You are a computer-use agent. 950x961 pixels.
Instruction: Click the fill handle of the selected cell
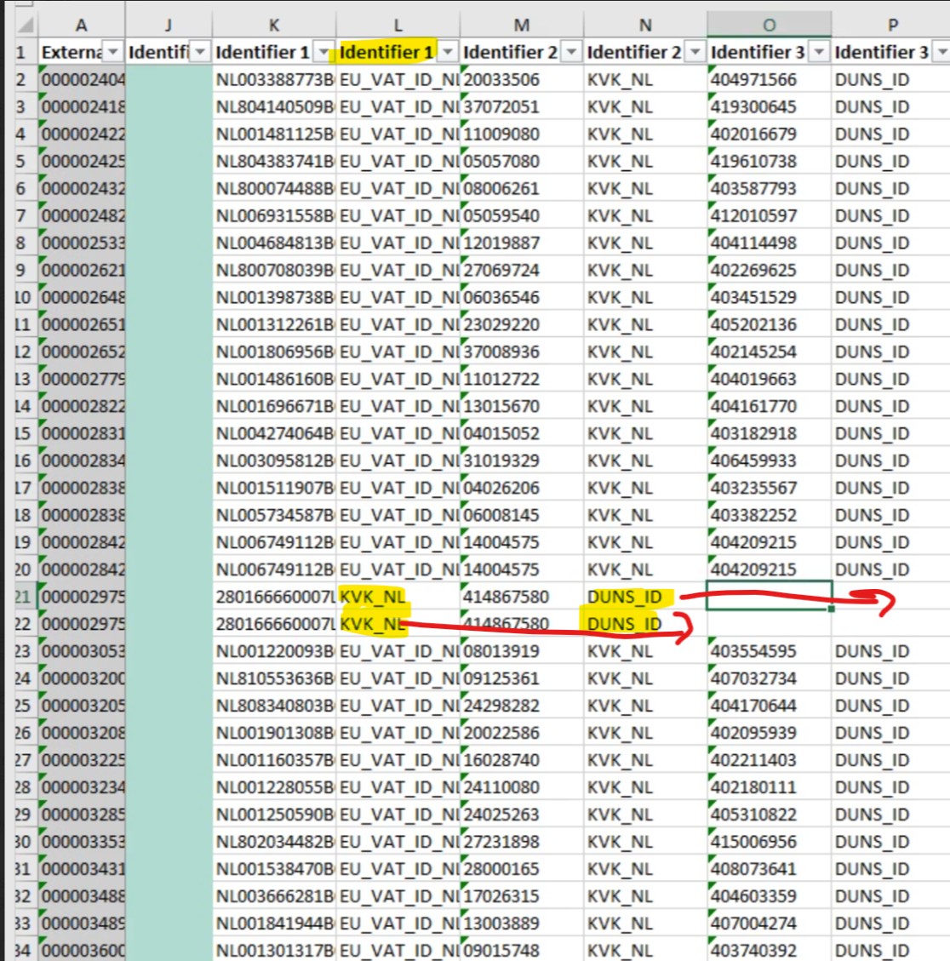tap(831, 609)
